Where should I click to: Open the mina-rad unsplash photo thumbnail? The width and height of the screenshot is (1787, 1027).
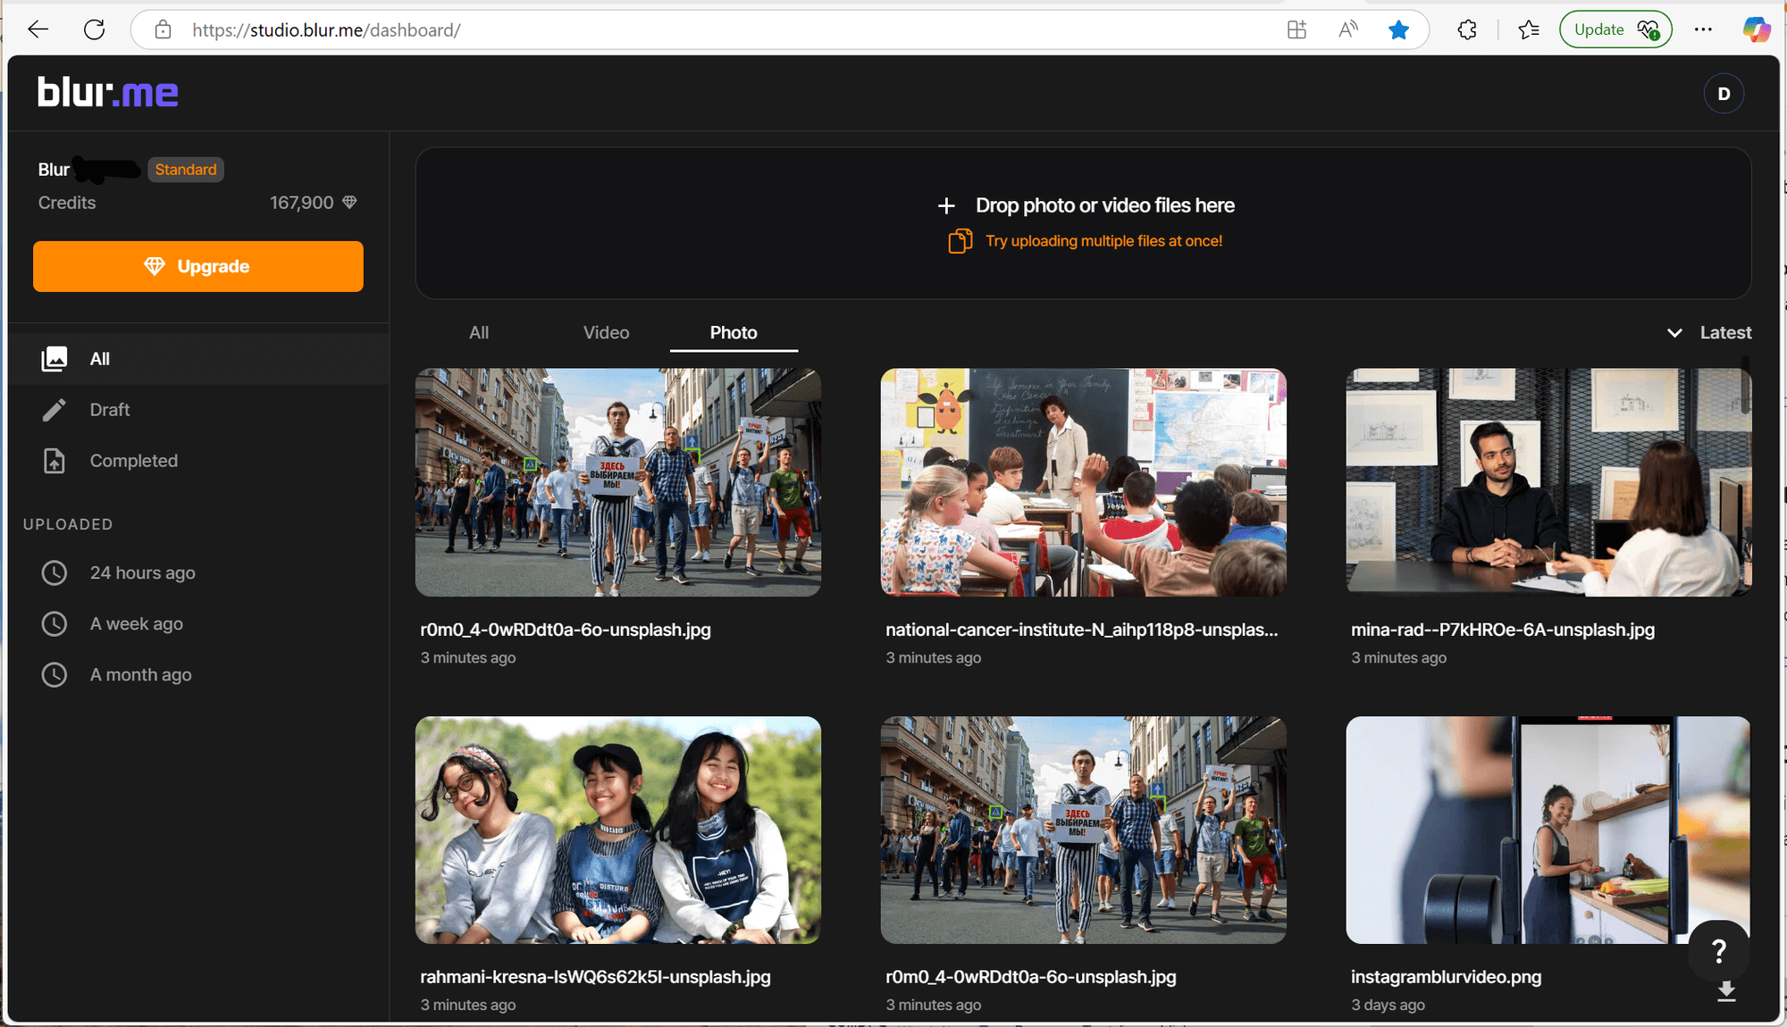point(1548,482)
